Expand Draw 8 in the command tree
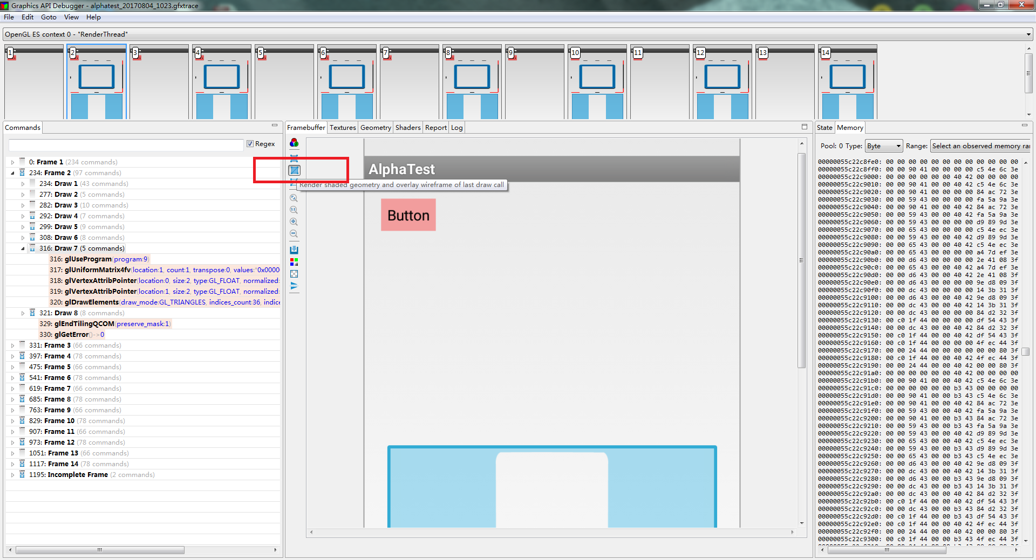1036x560 pixels. [22, 313]
